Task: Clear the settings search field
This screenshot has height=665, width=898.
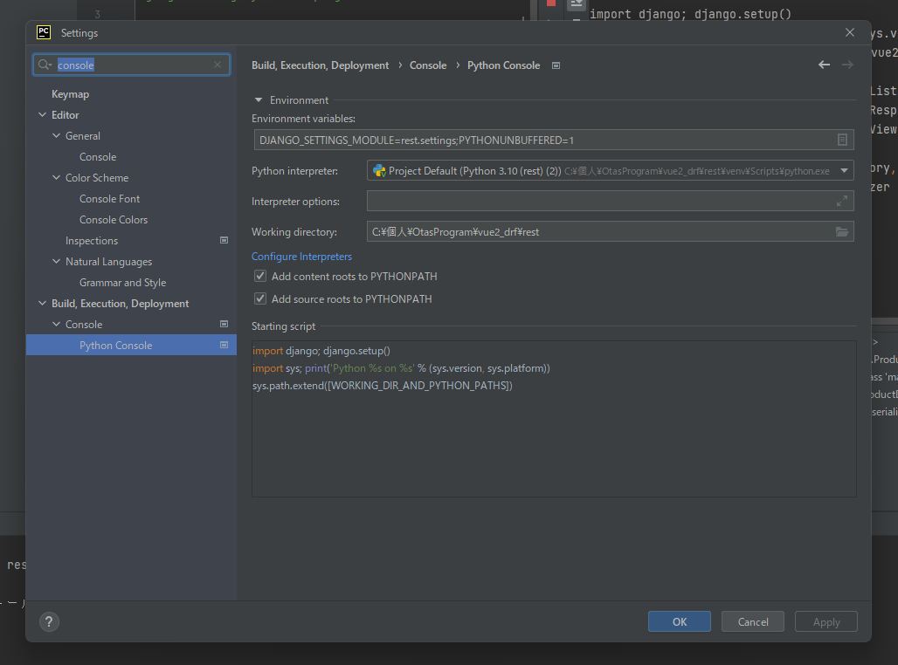Action: [218, 65]
